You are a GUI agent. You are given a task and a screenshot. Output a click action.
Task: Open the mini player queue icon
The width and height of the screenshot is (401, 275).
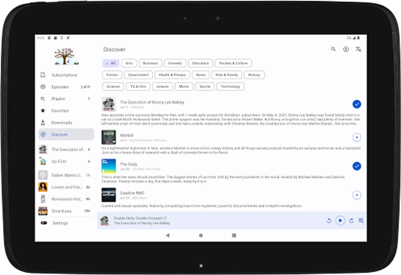361,221
